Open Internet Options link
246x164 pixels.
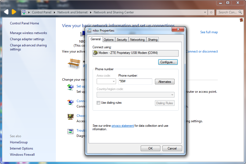[x=21, y=148]
